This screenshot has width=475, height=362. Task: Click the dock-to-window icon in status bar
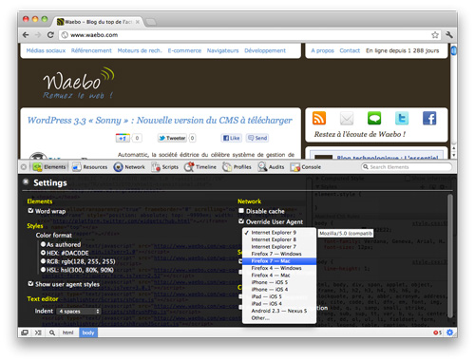pos(25,333)
